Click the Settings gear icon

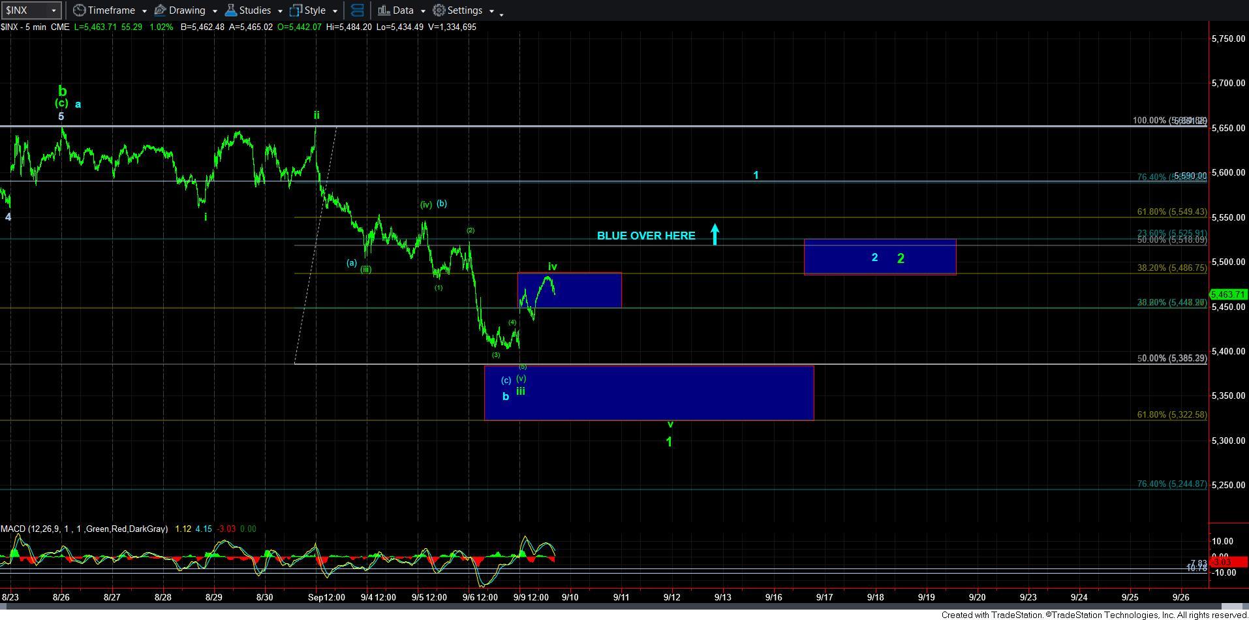[x=439, y=10]
